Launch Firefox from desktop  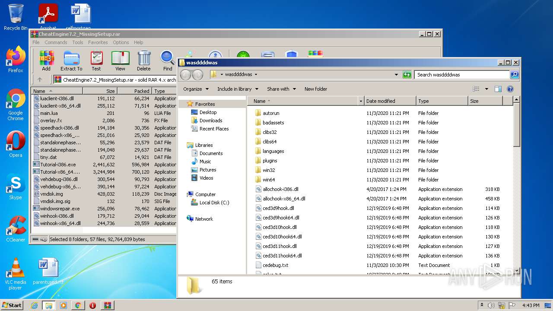pos(16,60)
